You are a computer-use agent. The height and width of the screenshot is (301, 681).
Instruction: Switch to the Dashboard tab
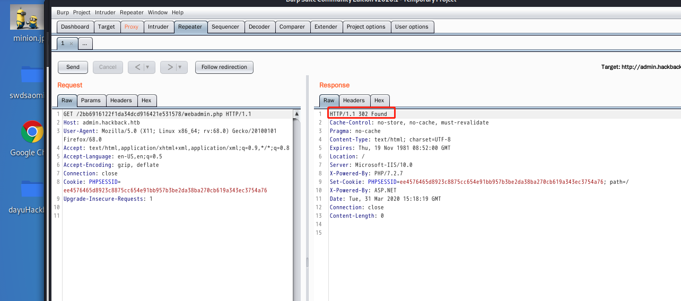tap(75, 26)
